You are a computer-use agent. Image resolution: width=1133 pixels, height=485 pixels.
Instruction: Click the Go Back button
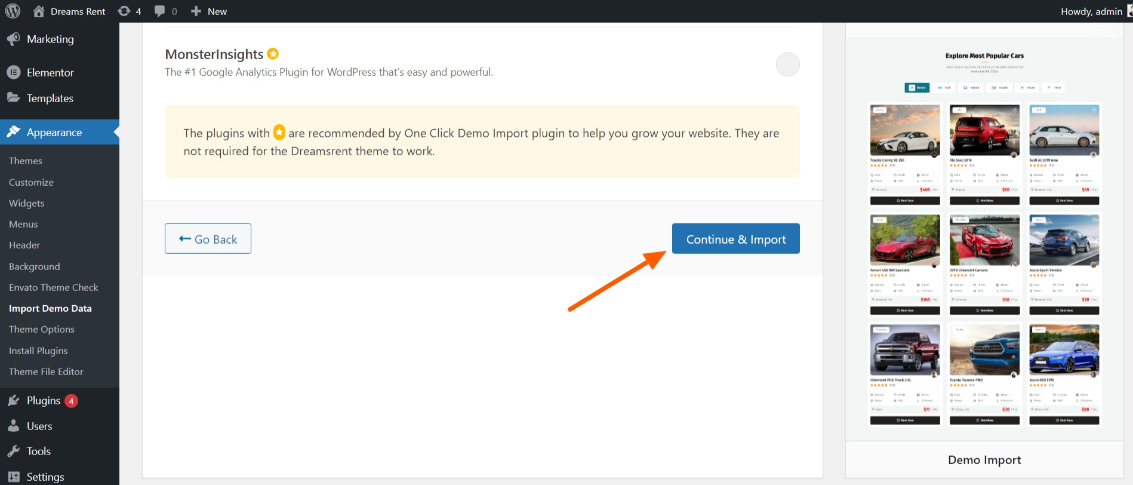click(208, 238)
